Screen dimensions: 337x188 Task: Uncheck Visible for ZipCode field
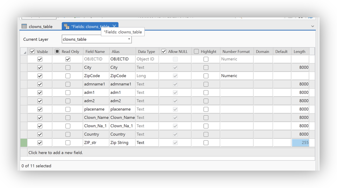40,76
